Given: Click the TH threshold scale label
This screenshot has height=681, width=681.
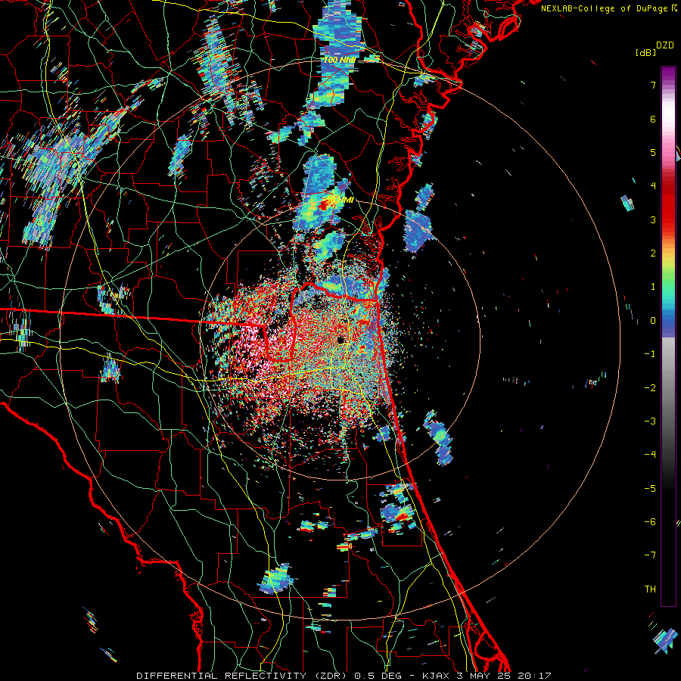Looking at the screenshot, I should (x=650, y=589).
